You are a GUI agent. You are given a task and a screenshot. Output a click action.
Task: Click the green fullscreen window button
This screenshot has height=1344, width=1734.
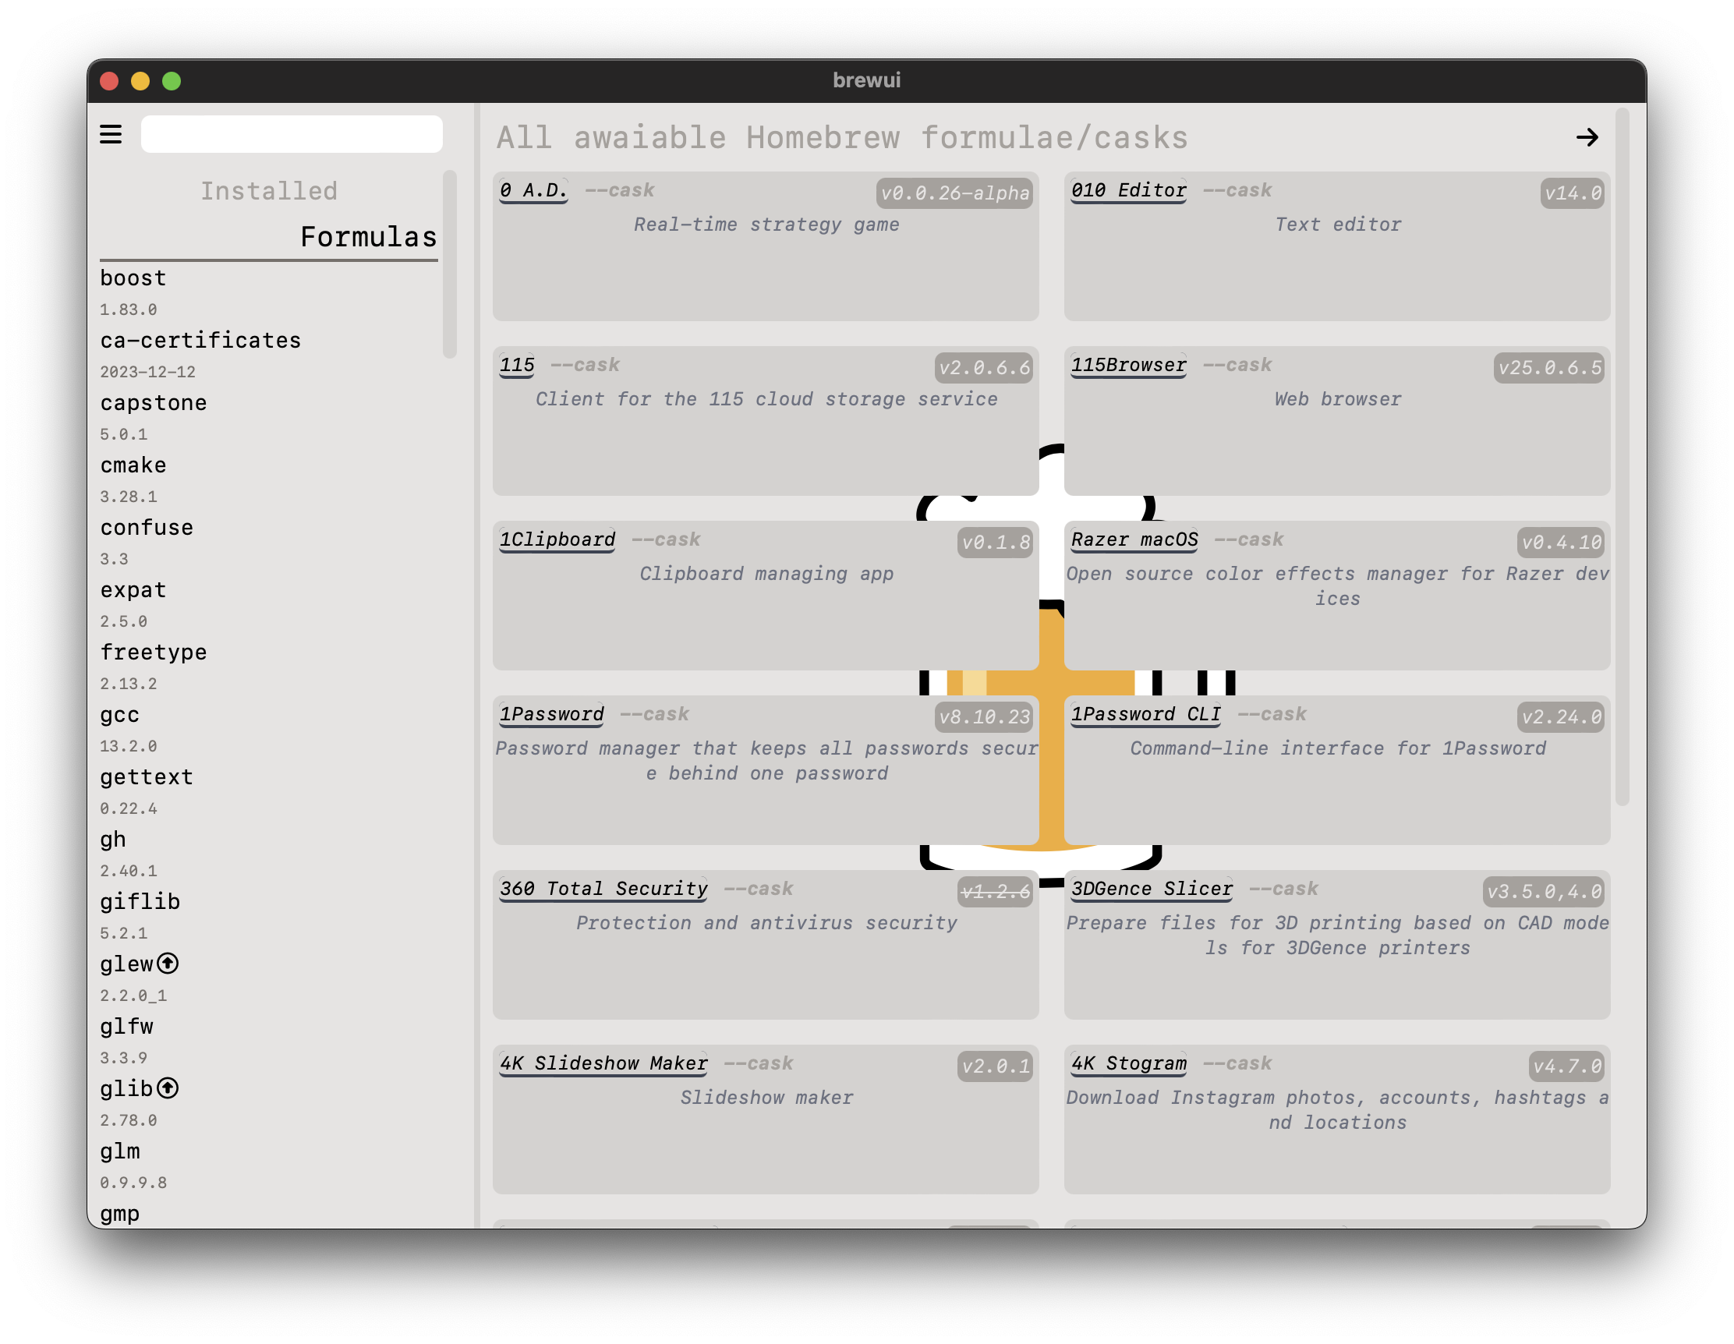click(172, 81)
